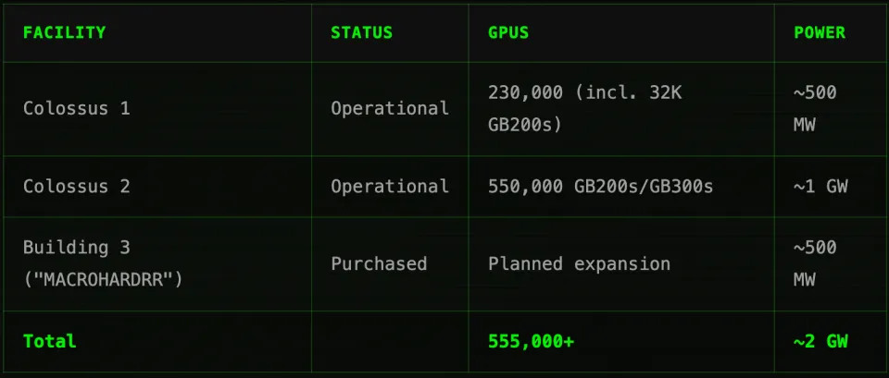Click the Total row label
The height and width of the screenshot is (378, 889).
50,341
